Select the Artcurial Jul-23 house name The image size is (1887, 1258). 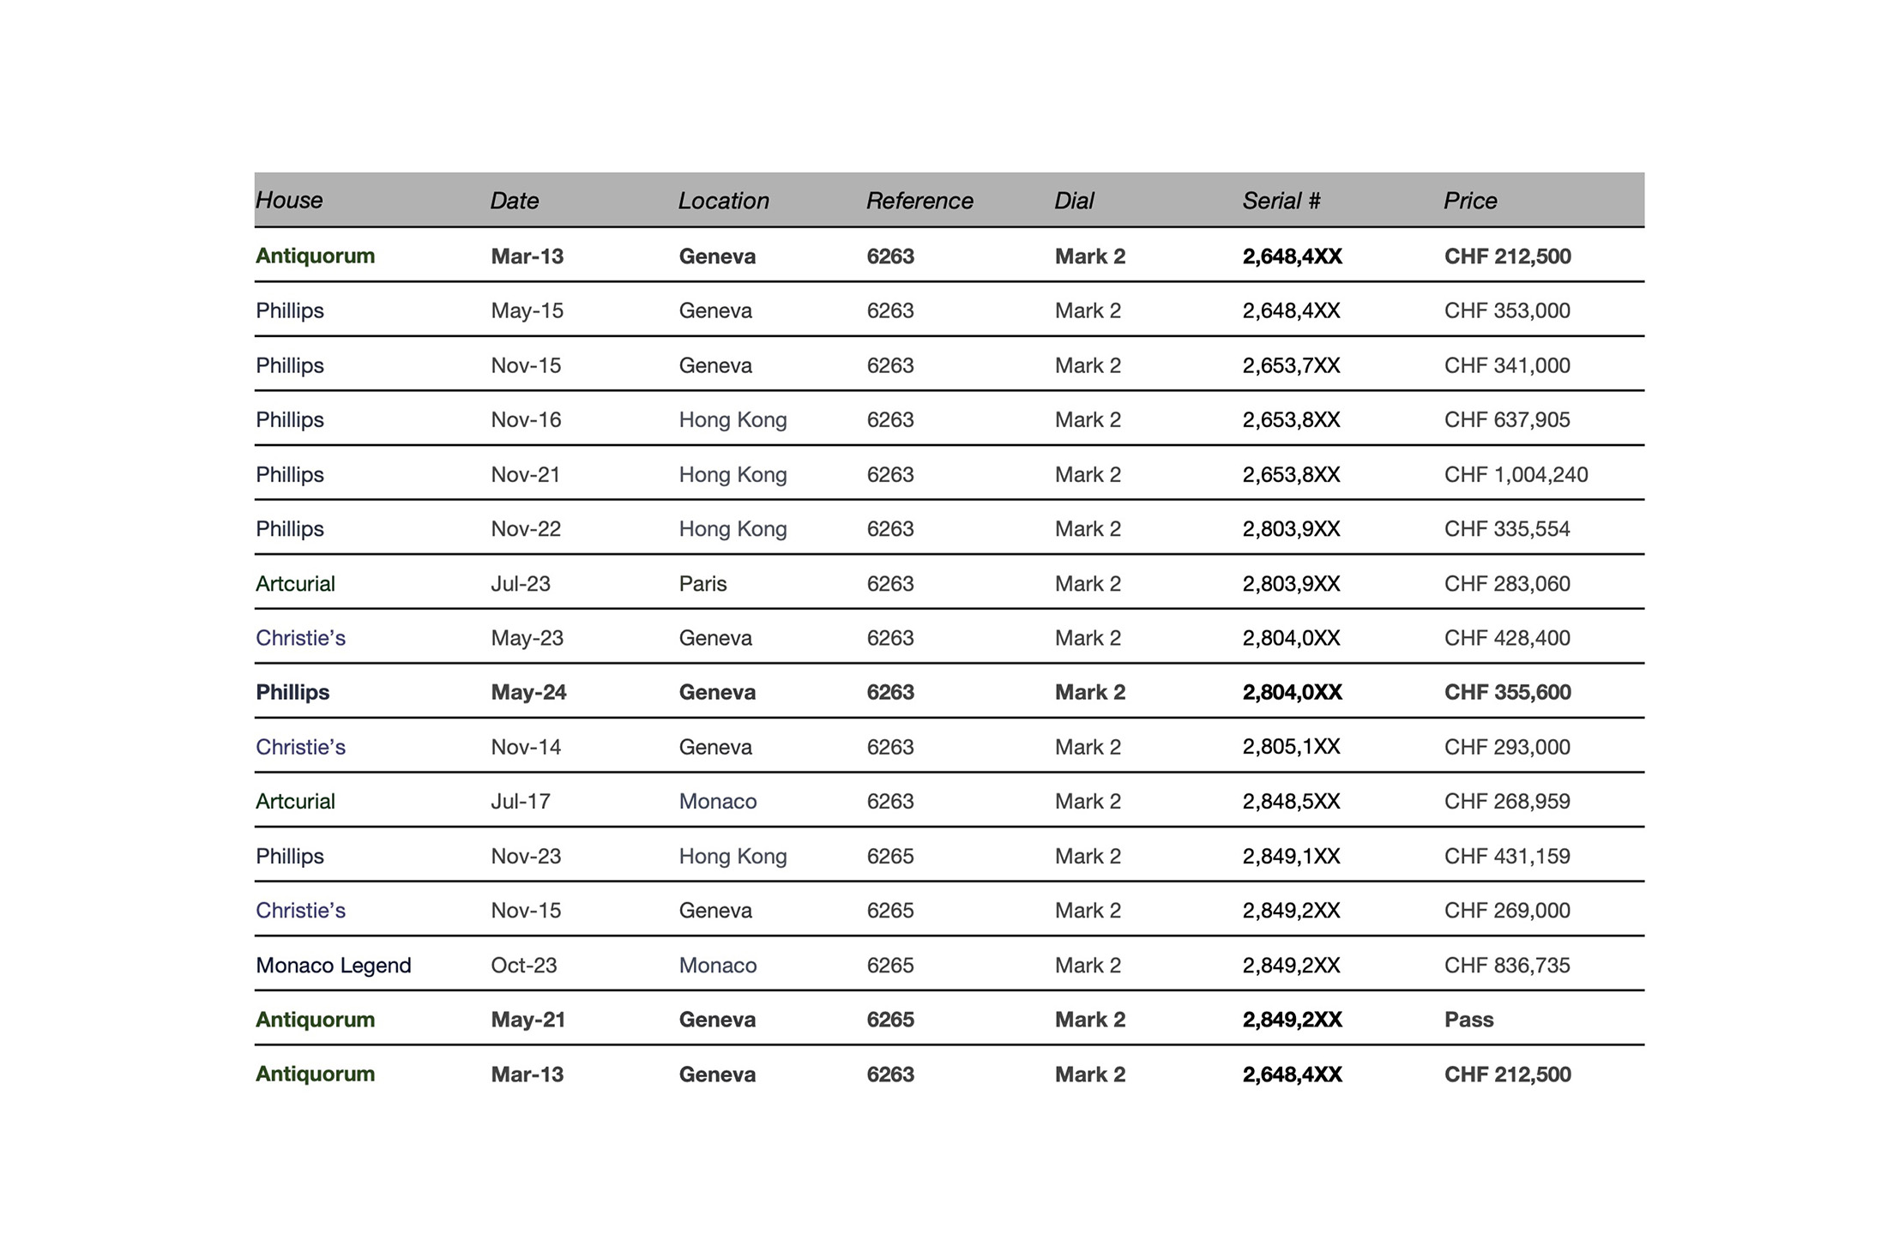tap(295, 583)
